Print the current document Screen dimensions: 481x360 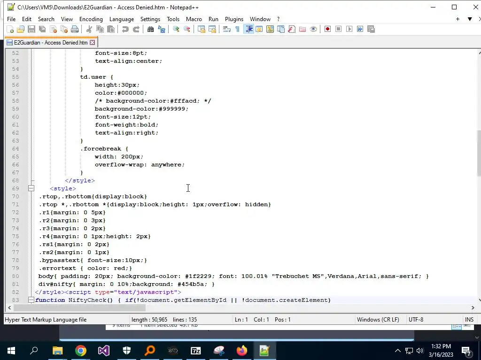click(x=75, y=29)
